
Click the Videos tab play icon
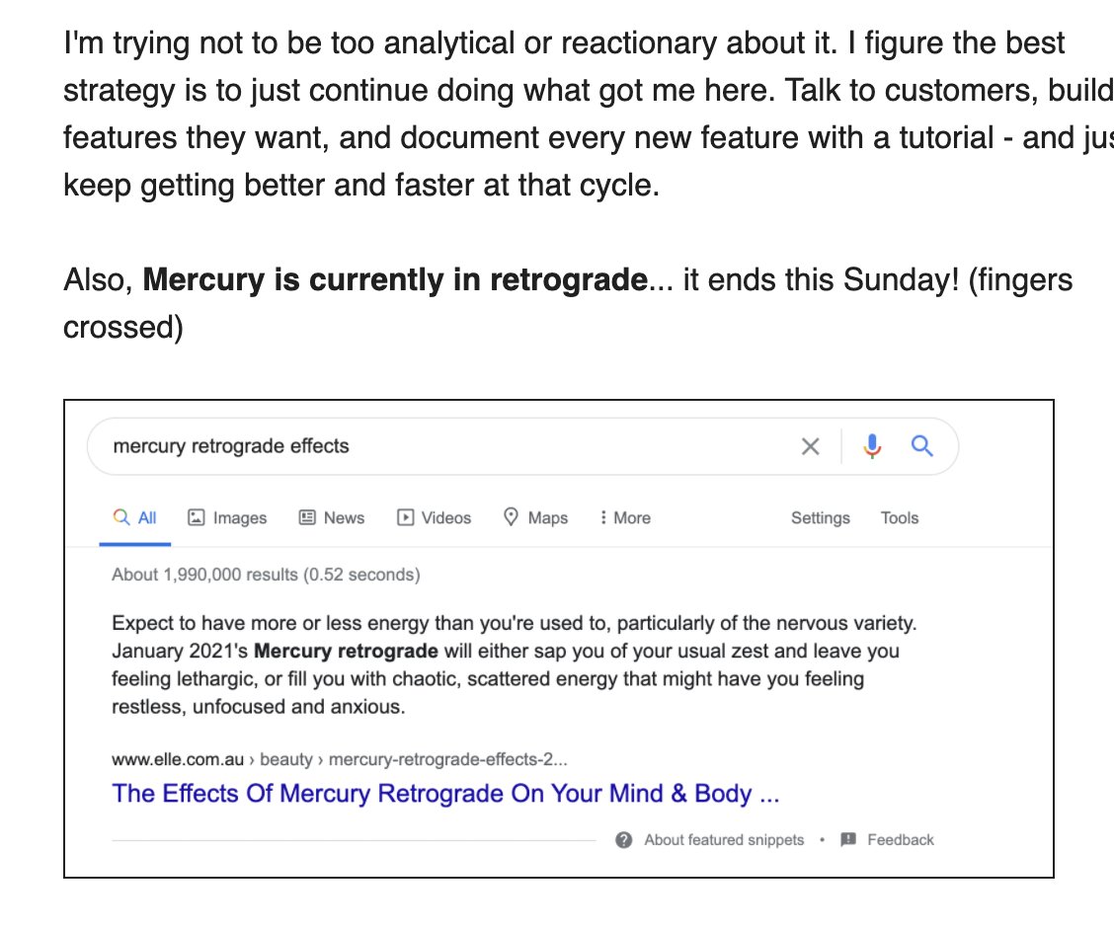pos(405,517)
